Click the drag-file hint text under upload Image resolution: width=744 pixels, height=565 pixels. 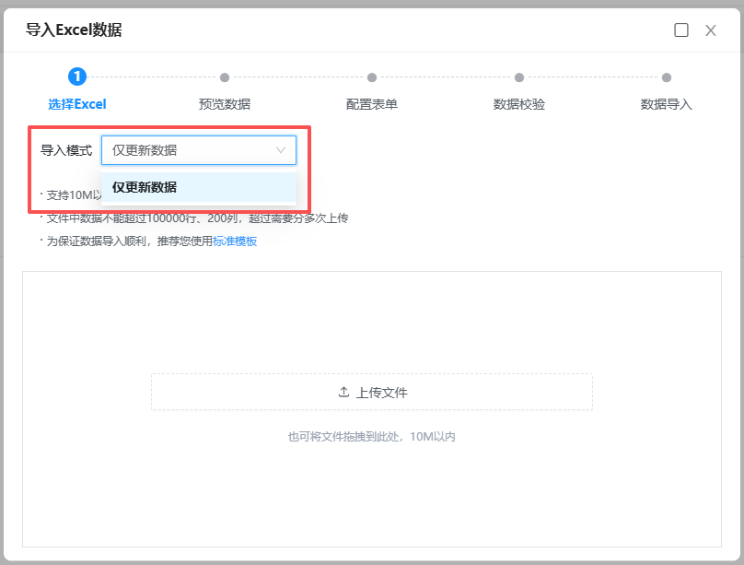[x=372, y=436]
